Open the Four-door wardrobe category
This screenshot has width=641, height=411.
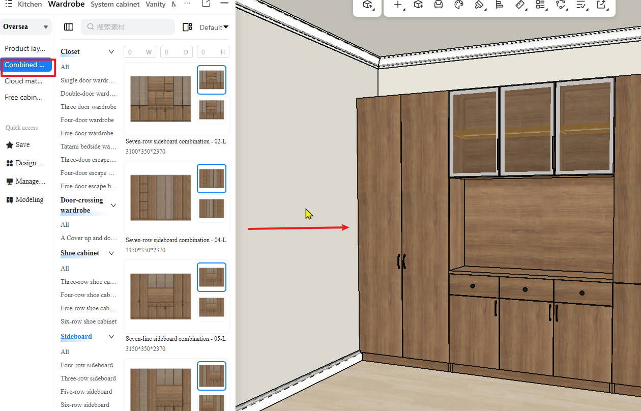pyautogui.click(x=87, y=120)
